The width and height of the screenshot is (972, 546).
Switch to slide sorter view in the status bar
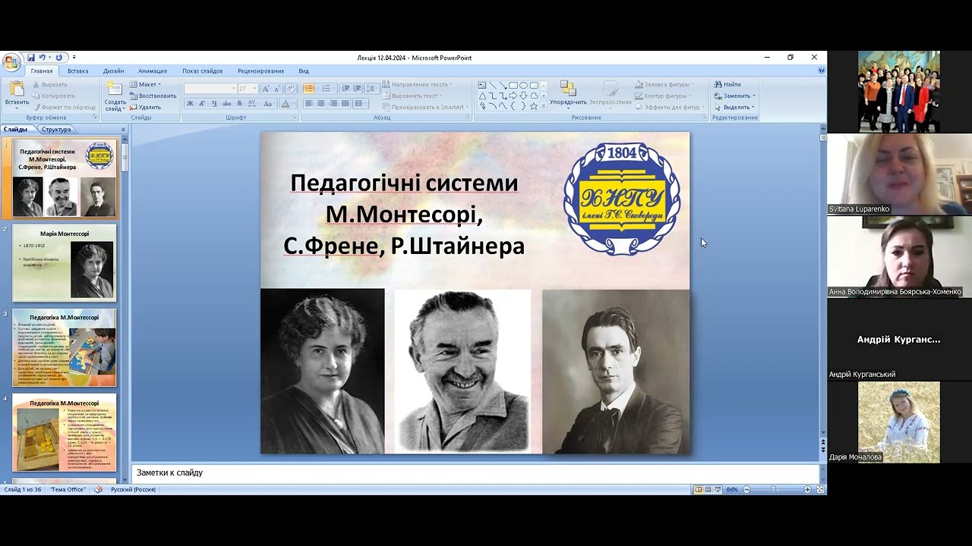tap(708, 490)
